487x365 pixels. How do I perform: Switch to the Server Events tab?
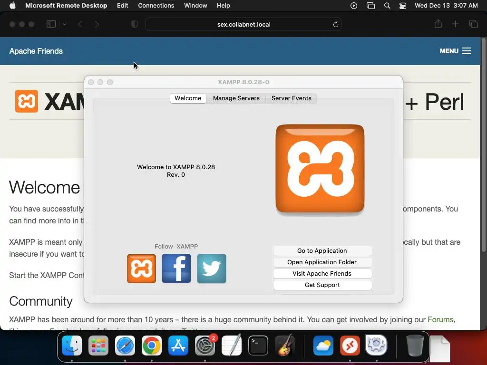point(292,98)
